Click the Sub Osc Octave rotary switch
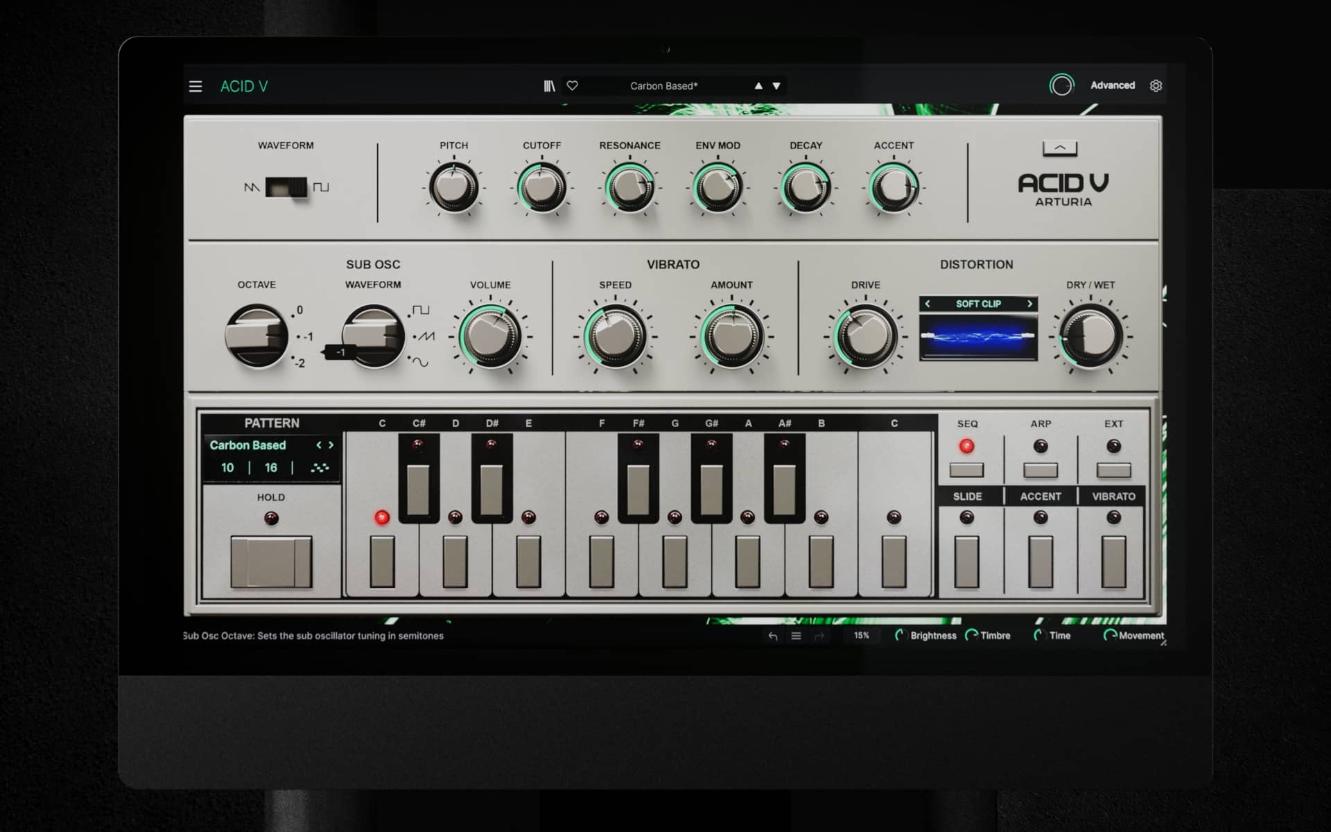Viewport: 1331px width, 832px height. click(256, 336)
